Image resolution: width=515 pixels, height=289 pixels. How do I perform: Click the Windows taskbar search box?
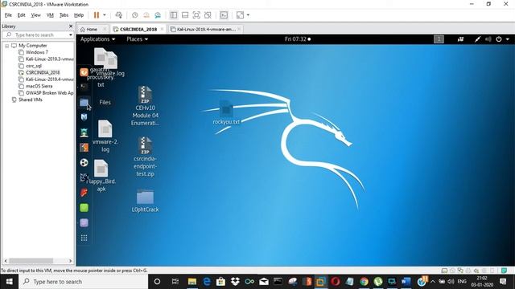pyautogui.click(x=84, y=282)
